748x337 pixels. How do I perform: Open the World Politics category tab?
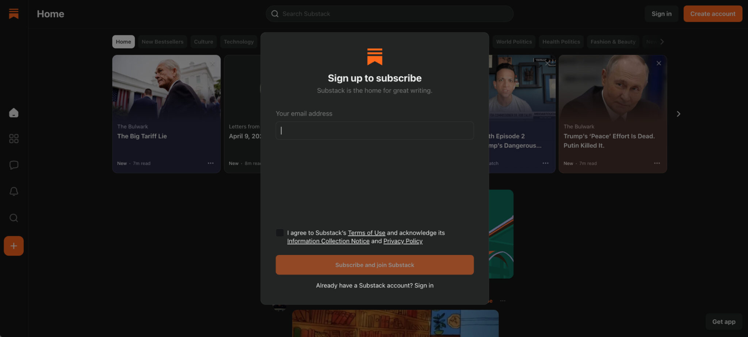[514, 42]
